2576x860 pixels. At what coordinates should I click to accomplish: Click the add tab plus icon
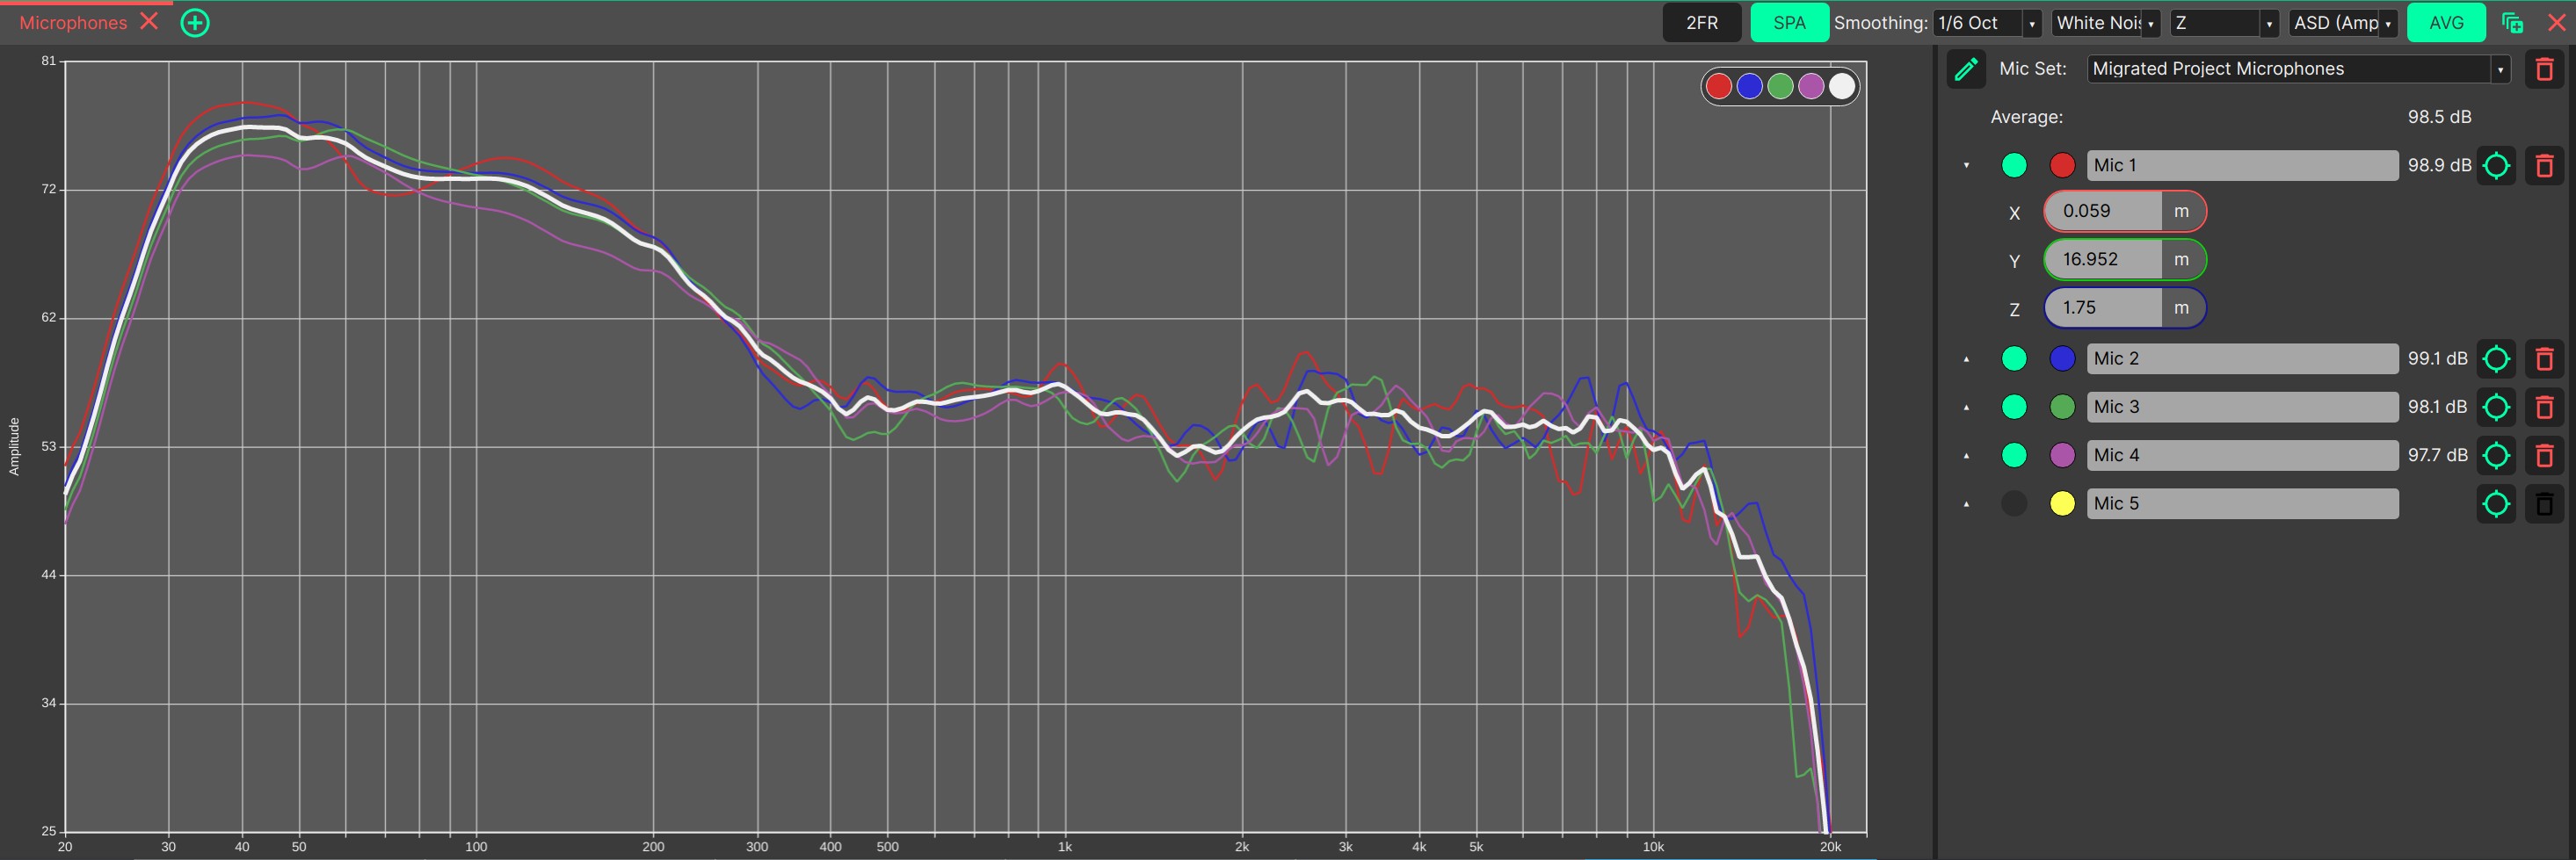coord(195,23)
